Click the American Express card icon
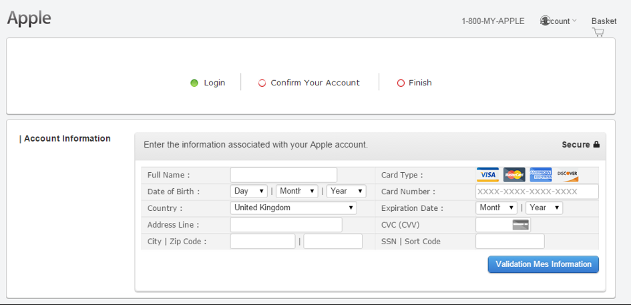The width and height of the screenshot is (631, 305). (x=540, y=175)
